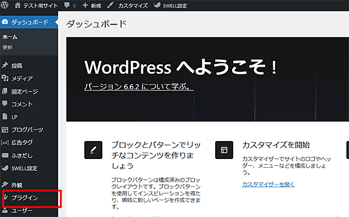Open ユーザー in the sidebar

click(22, 211)
